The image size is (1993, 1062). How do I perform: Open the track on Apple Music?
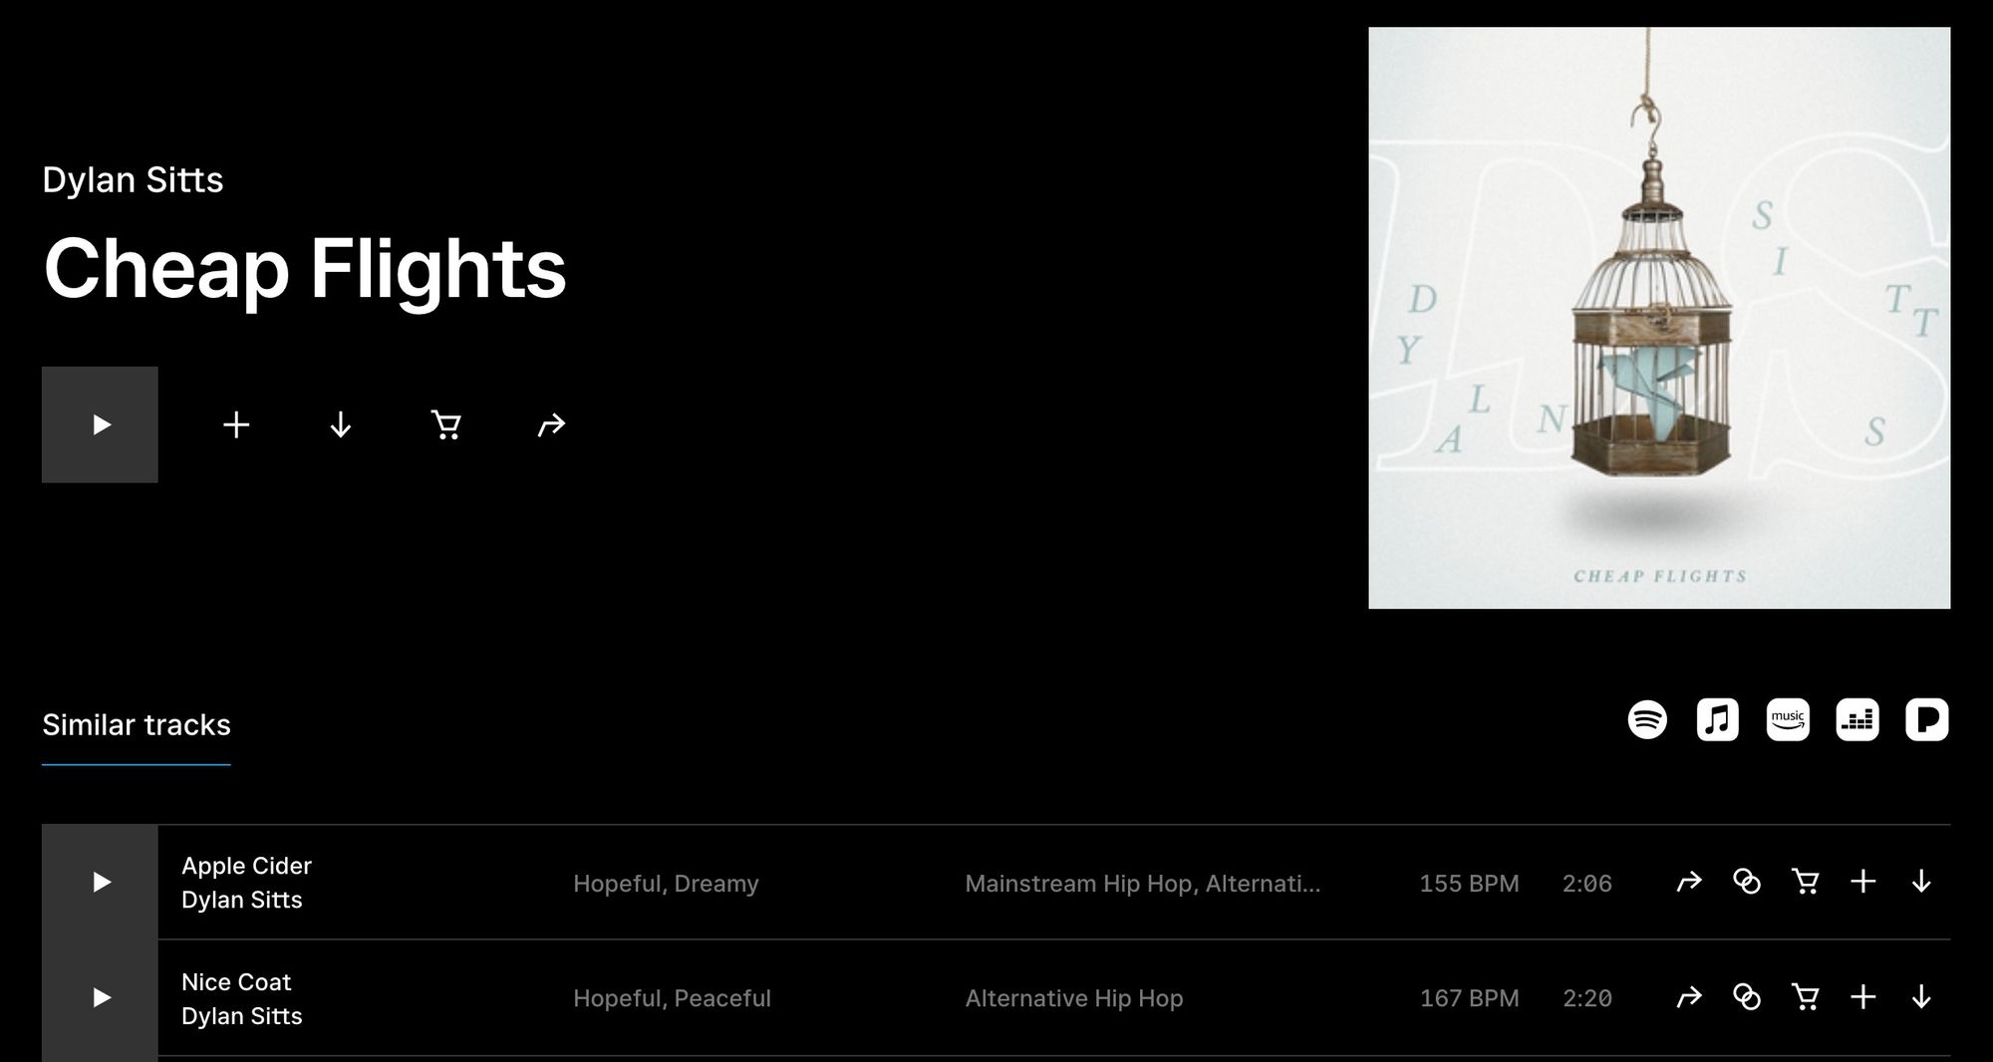(x=1717, y=719)
